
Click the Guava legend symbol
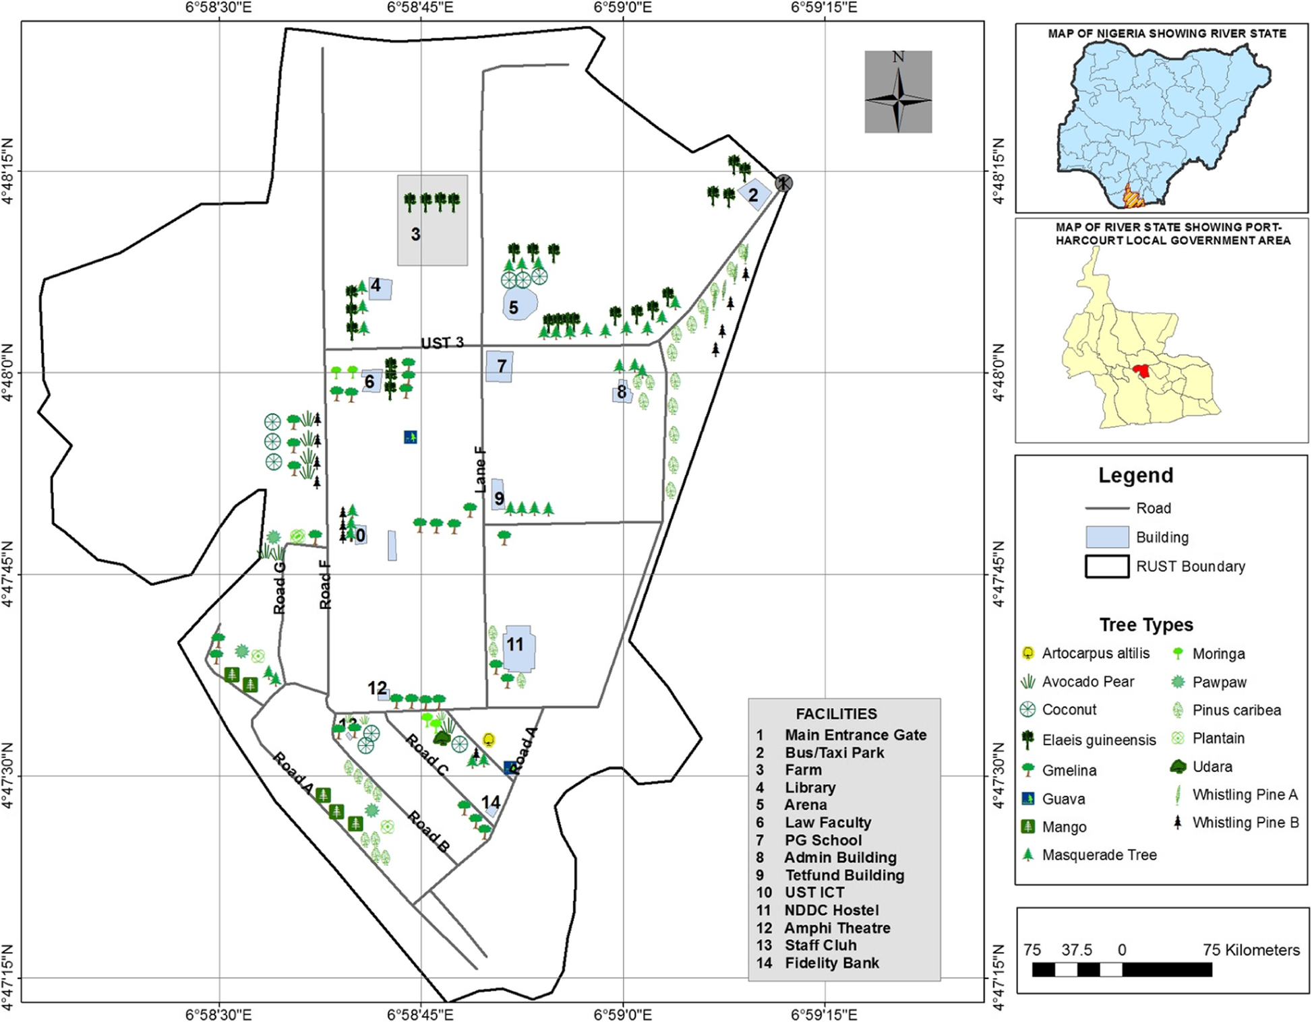[x=1027, y=799]
